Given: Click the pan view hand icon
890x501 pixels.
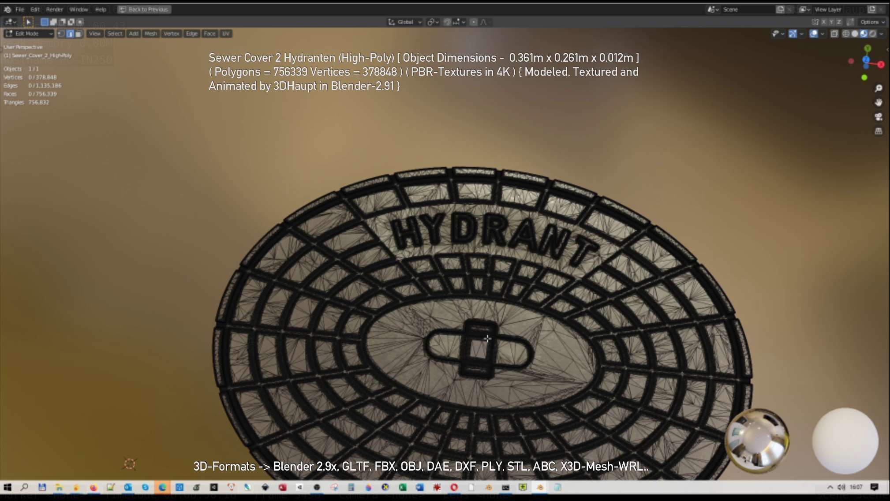Looking at the screenshot, I should click(879, 103).
